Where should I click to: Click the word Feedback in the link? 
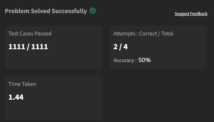point(199,14)
